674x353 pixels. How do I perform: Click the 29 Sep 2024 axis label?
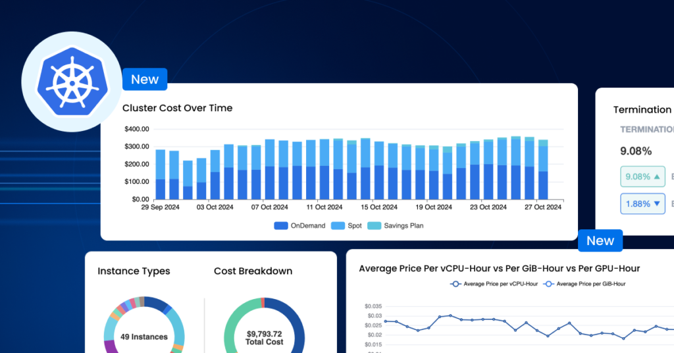click(161, 207)
